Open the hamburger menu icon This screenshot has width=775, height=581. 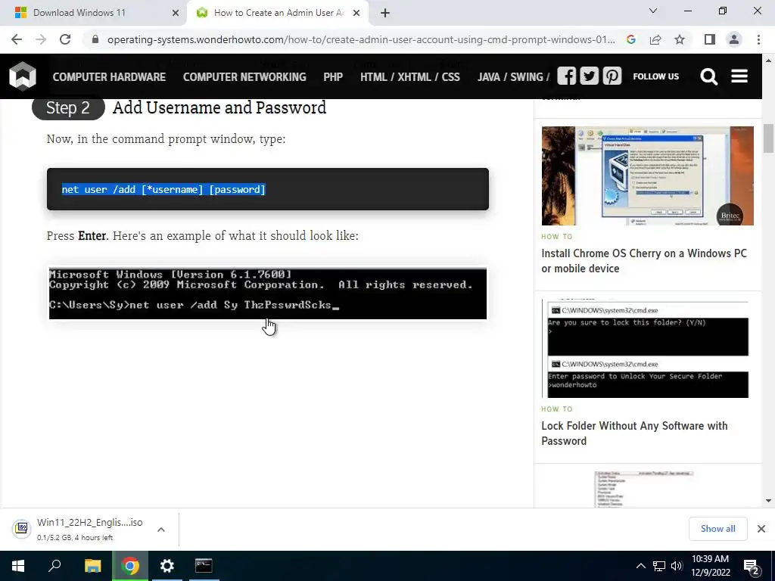point(739,76)
